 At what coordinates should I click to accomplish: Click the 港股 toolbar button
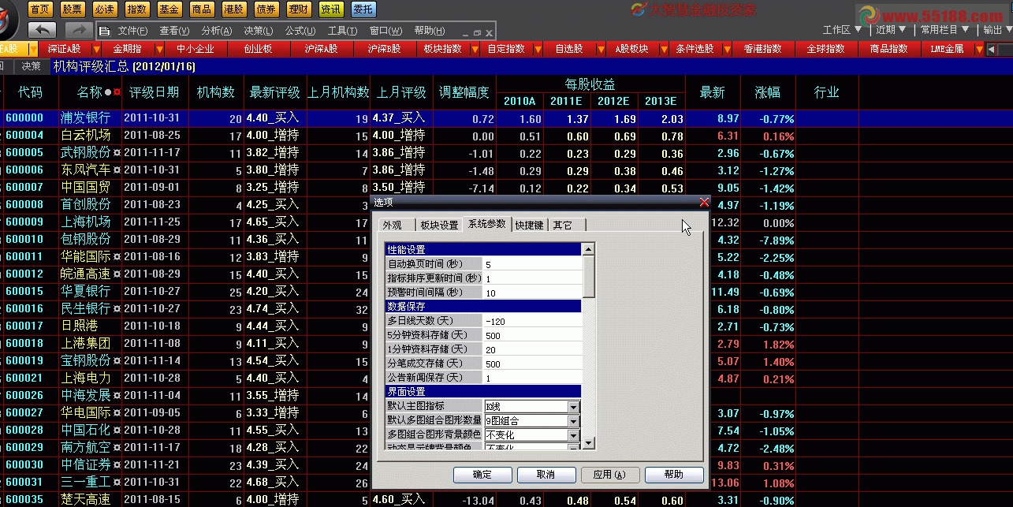(x=233, y=9)
